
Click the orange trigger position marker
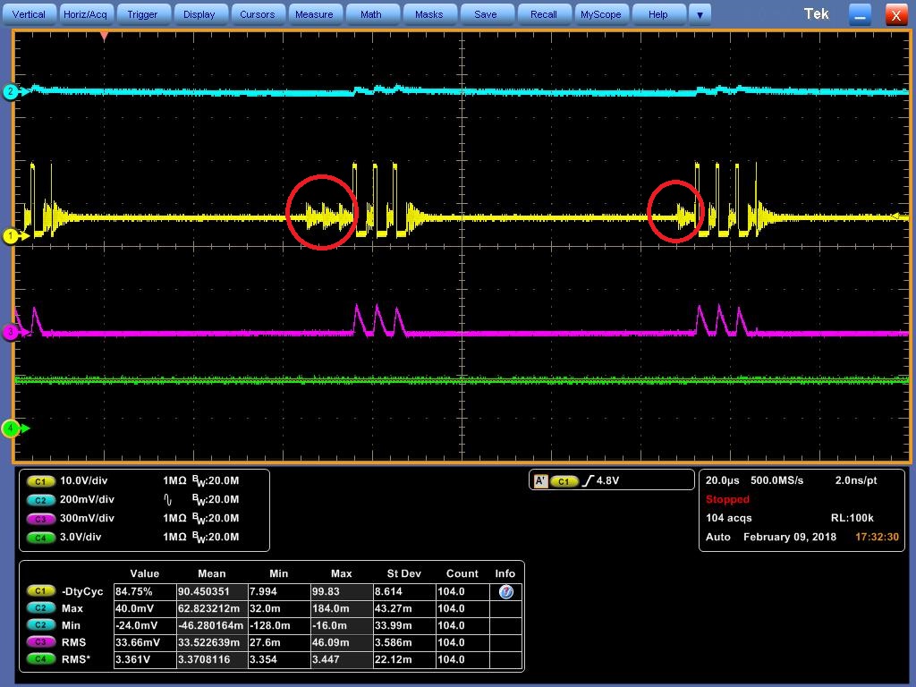pyautogui.click(x=104, y=36)
